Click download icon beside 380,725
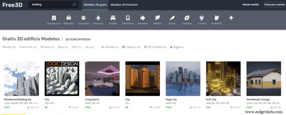This screenshot has width=286, height=115. pyautogui.click(x=28, y=107)
